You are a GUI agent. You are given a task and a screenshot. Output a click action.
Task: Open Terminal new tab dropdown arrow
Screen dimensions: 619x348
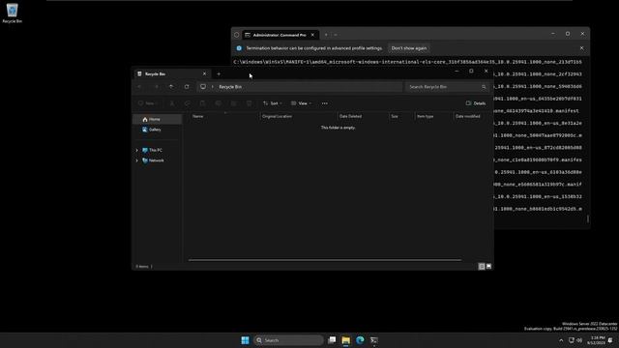coord(336,35)
